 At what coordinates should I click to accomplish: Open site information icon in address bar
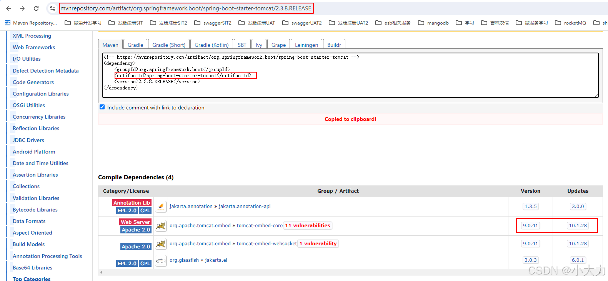pos(53,8)
